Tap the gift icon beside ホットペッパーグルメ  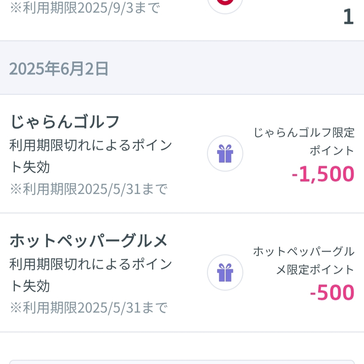coord(225,272)
